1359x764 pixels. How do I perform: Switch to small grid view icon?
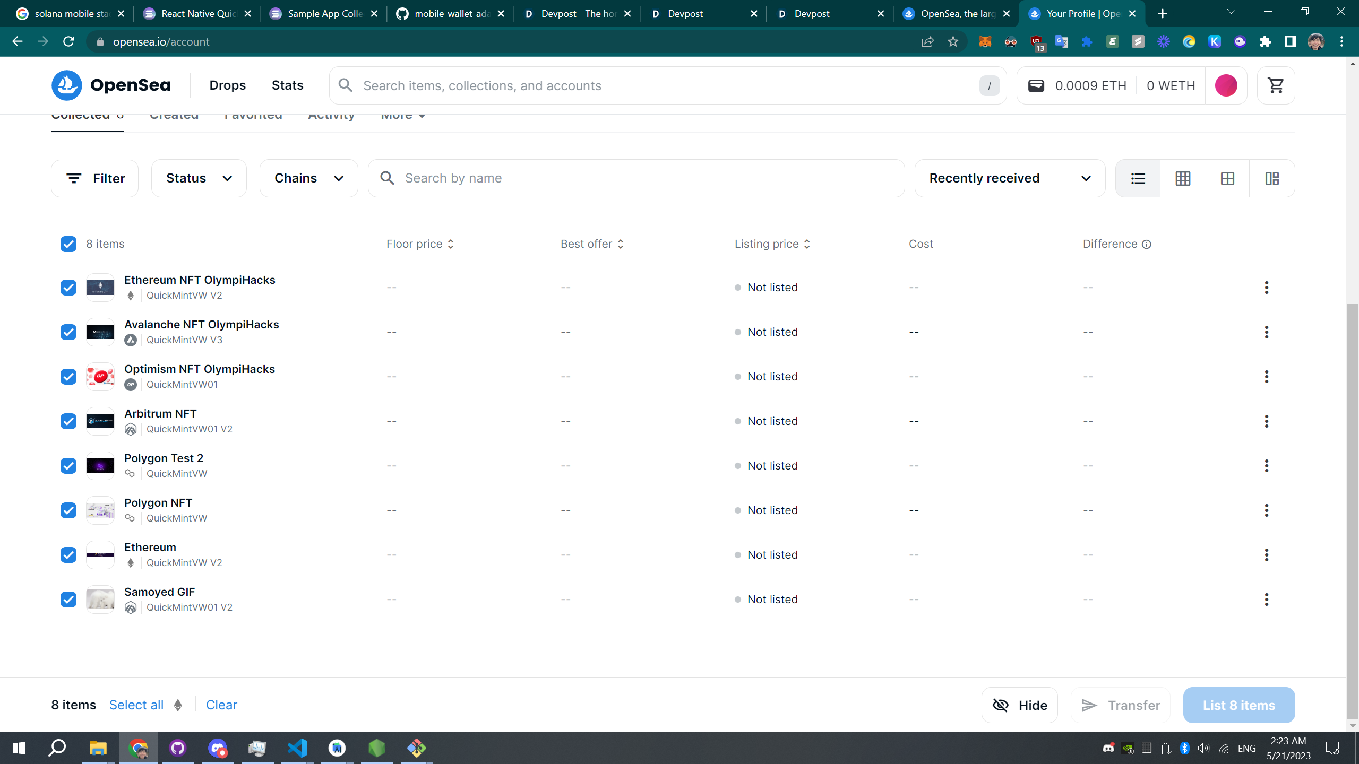pyautogui.click(x=1182, y=178)
